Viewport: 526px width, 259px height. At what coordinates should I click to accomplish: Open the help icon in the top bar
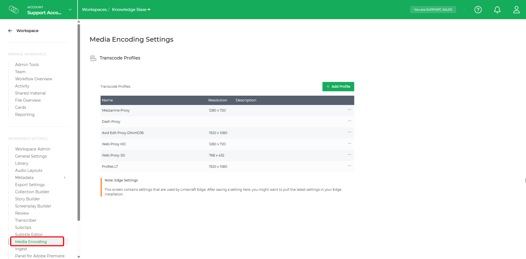click(x=478, y=10)
